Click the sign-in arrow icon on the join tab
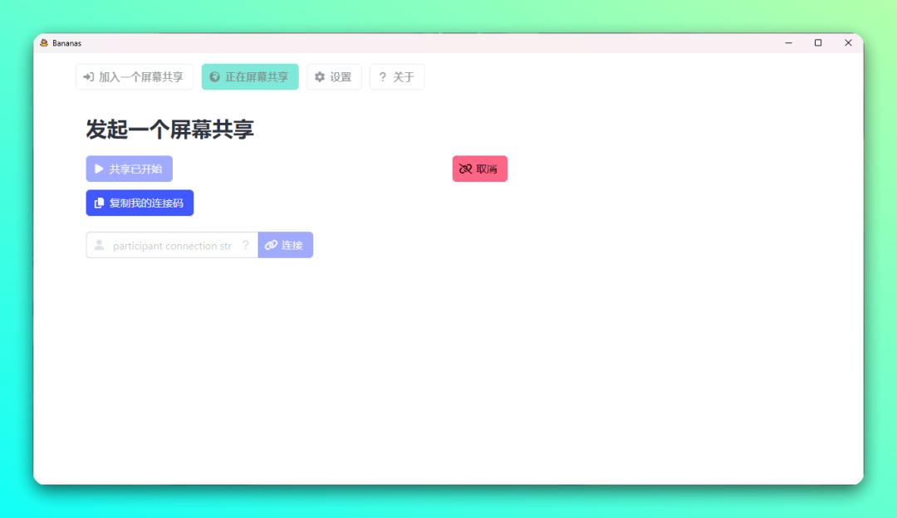 [89, 77]
